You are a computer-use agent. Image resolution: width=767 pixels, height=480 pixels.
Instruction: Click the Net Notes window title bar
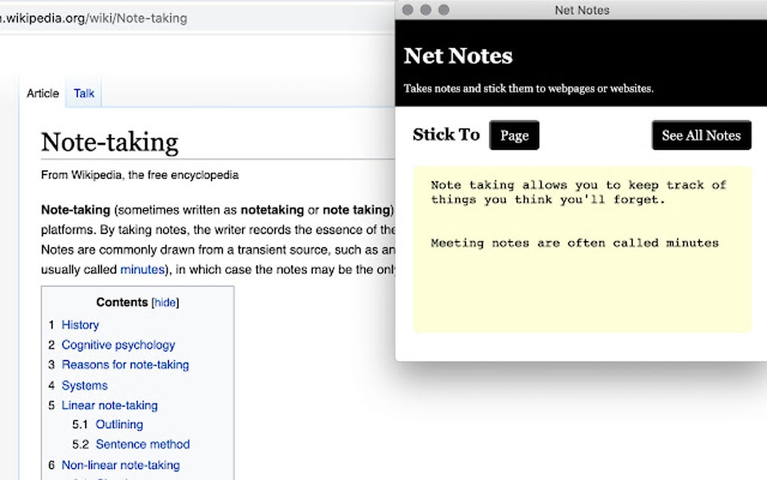(x=581, y=10)
